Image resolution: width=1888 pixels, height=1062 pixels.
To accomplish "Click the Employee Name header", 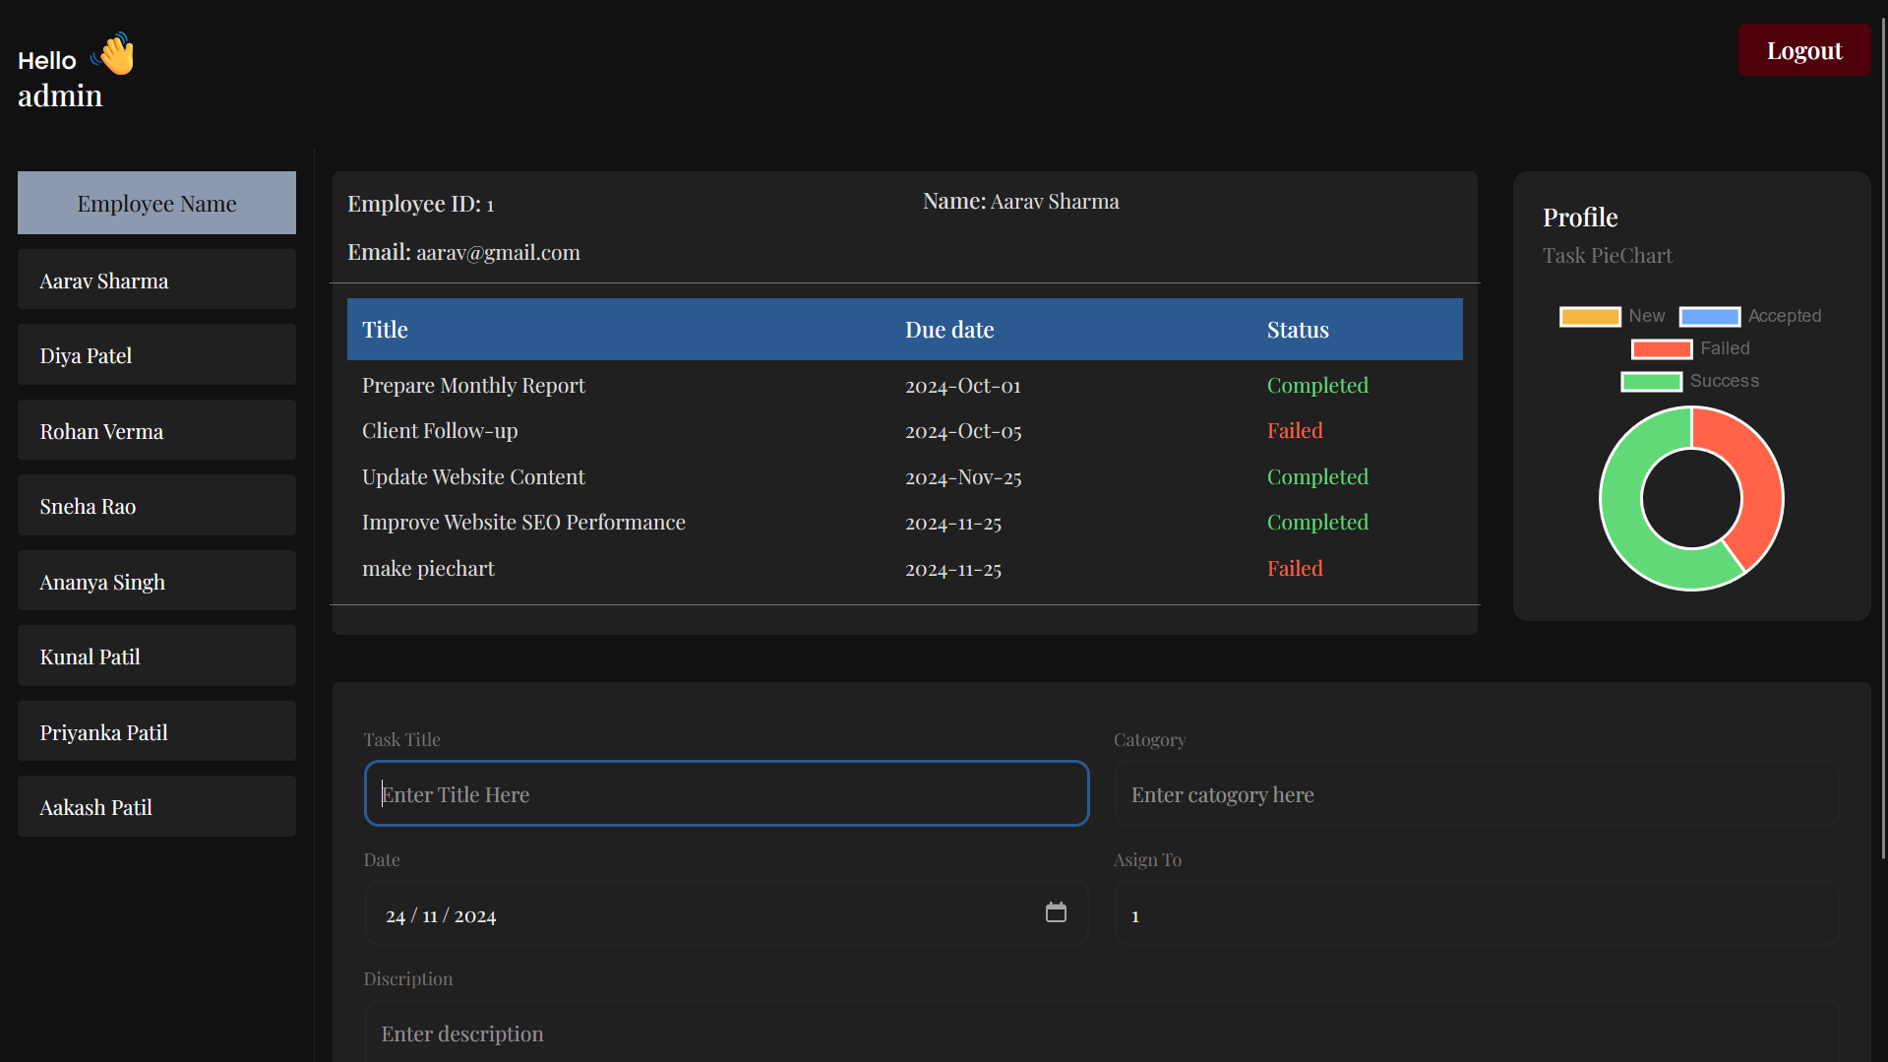I will pos(156,203).
